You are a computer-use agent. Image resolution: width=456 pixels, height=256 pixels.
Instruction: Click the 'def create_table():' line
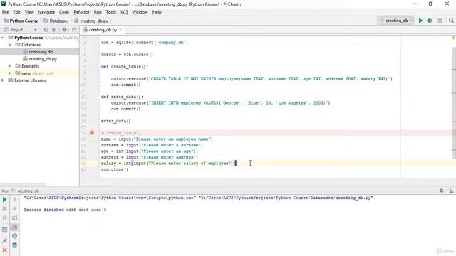125,66
